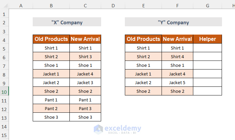Select column B header
The height and width of the screenshot is (140, 235).
click(x=51, y=6)
